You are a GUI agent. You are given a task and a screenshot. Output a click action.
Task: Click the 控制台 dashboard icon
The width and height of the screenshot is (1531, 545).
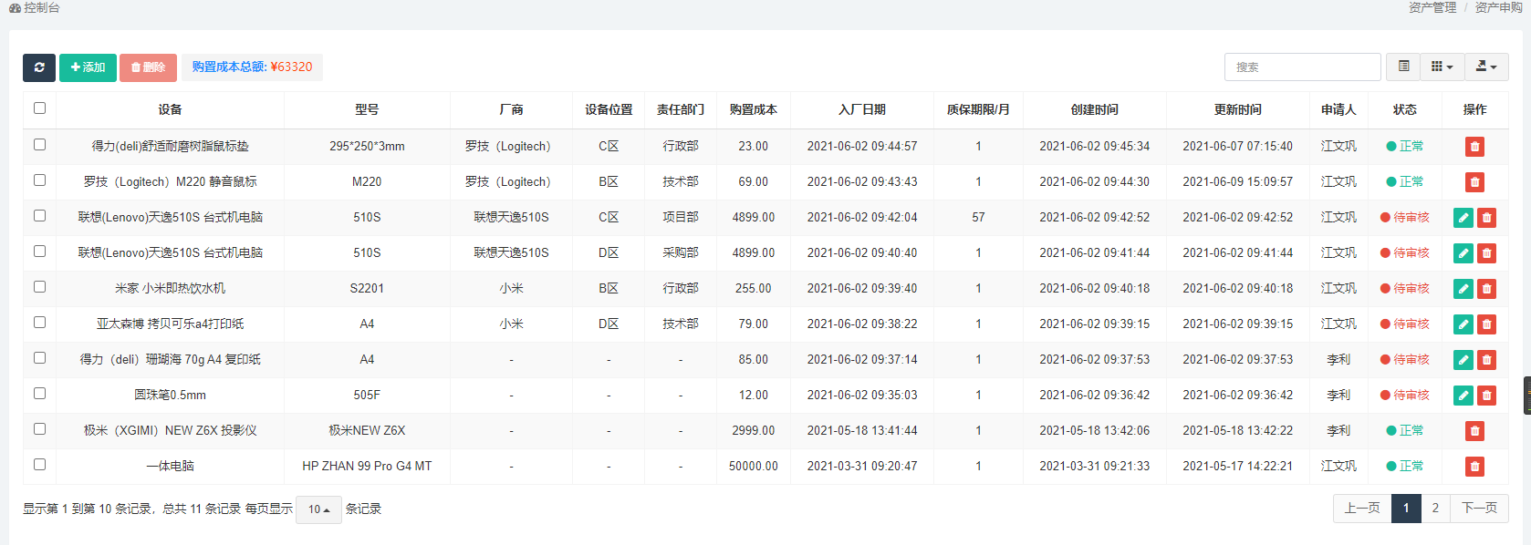tap(15, 7)
